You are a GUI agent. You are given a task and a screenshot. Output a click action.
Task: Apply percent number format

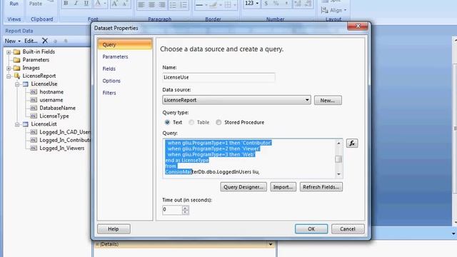[x=276, y=4]
